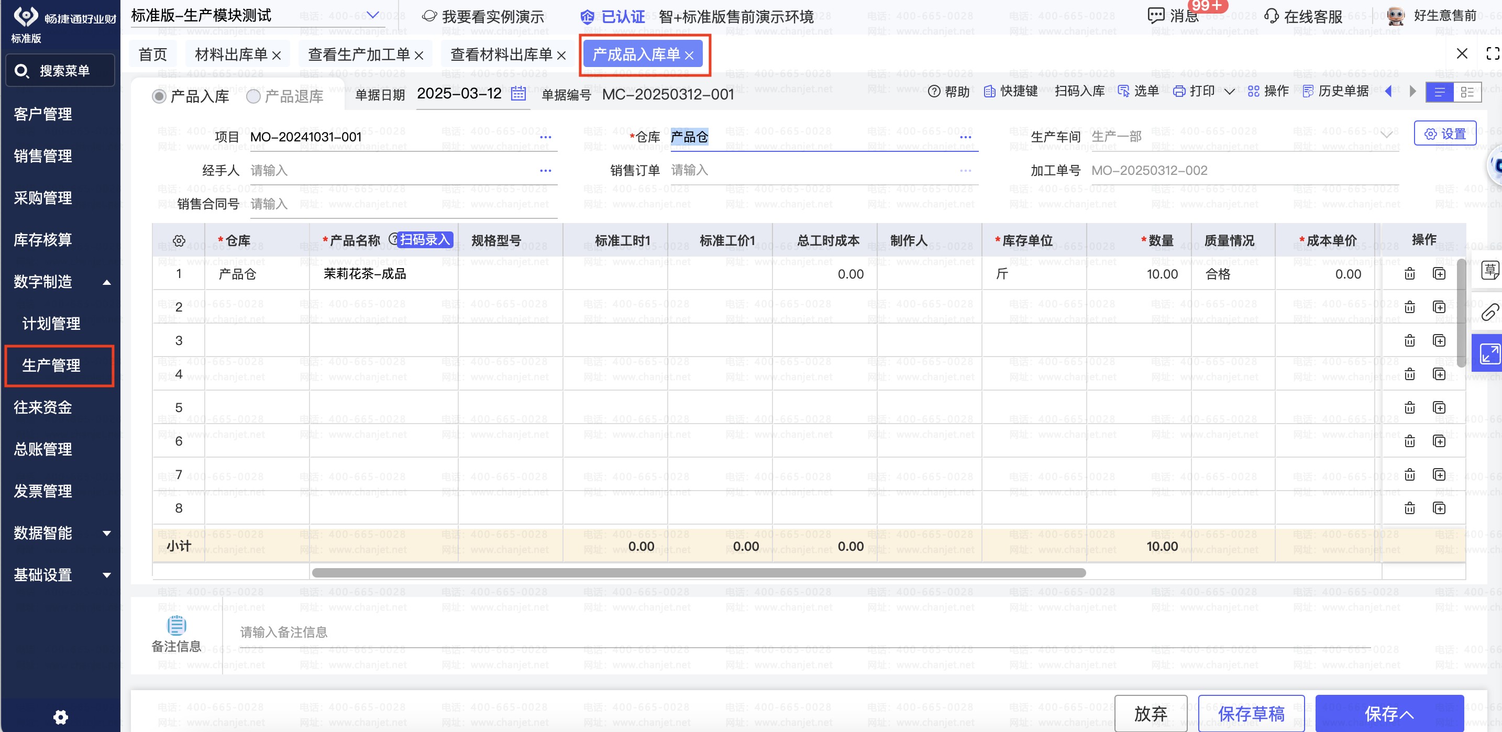Screen dimensions: 1502x732
Task: Go to the next document with right arrow
Action: coord(1412,92)
